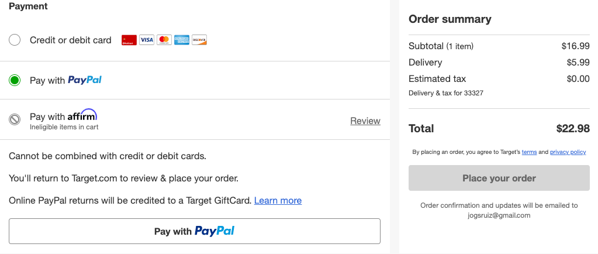Open Target's terms link
598x254 pixels.
[530, 152]
